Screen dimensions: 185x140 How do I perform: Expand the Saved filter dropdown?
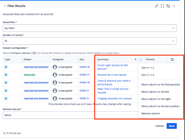point(90,28)
